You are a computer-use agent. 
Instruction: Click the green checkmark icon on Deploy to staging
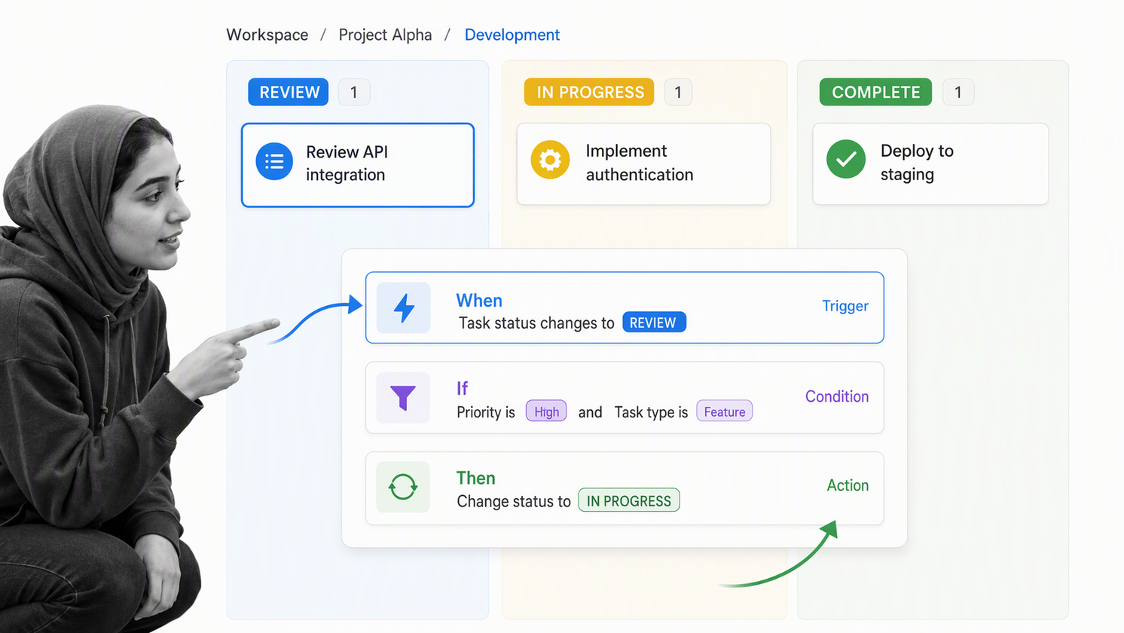846,159
